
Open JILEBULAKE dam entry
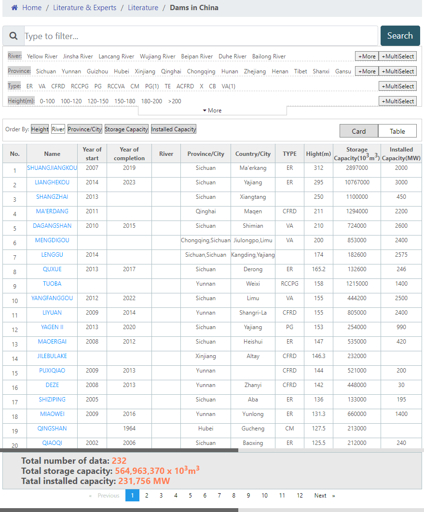tap(52, 356)
